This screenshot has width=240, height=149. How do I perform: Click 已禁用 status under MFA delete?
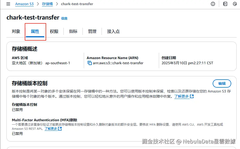[17, 134]
